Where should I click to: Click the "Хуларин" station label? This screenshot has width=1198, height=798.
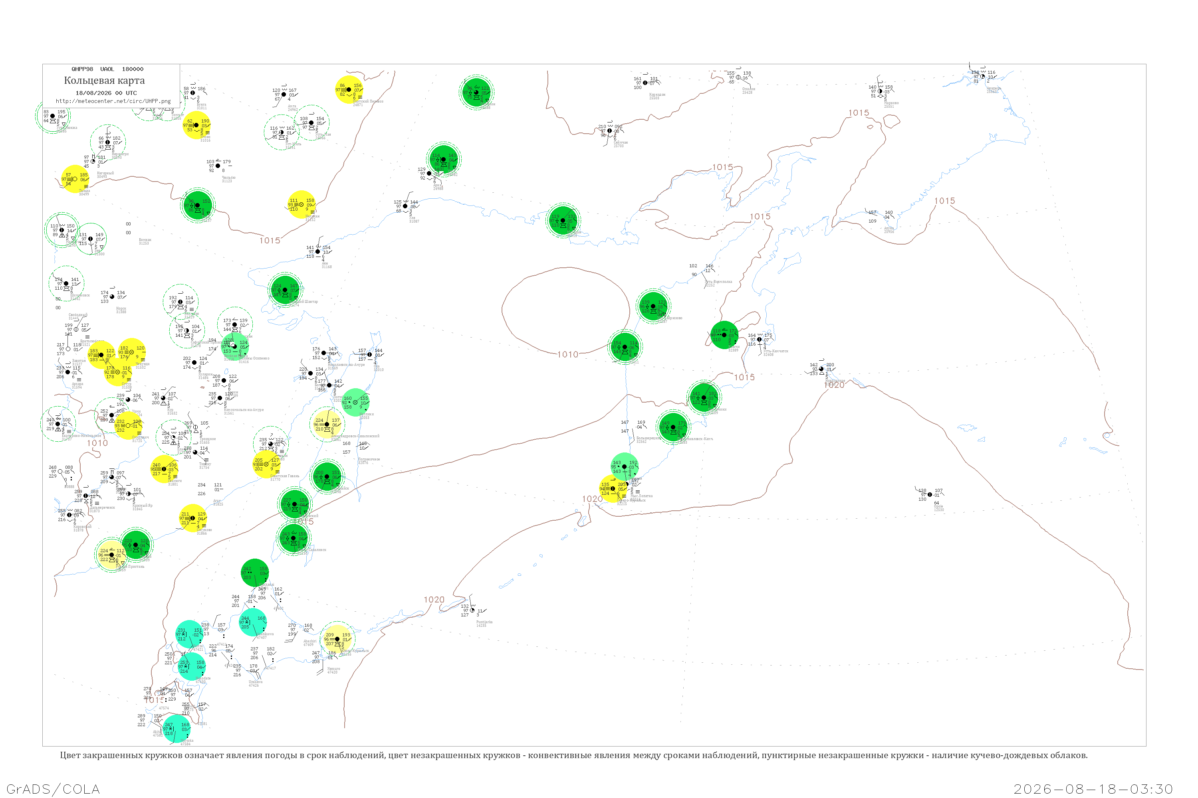205,375
